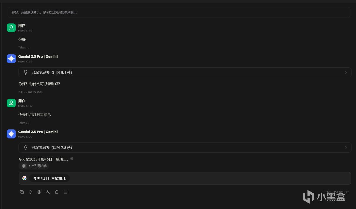Expand the 8.1 秒 thinking block chevron
This screenshot has height=209, width=356.
pos(346,72)
